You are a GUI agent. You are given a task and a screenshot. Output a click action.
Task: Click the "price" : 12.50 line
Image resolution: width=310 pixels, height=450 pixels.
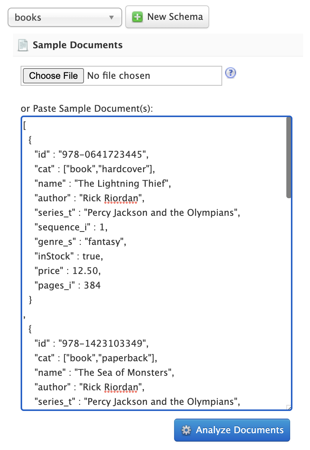67,271
